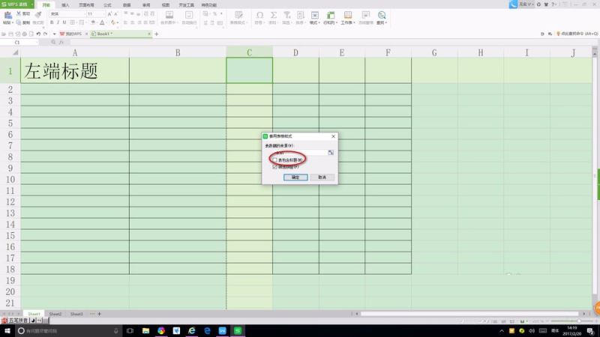Click the horizontal scrollbar at bottom
The image size is (600, 337).
pos(470,314)
